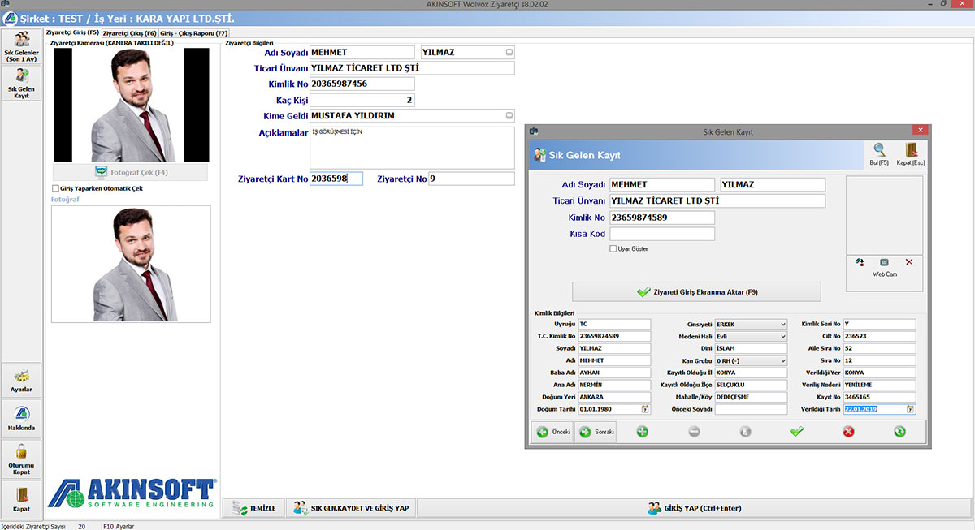The height and width of the screenshot is (530, 975).
Task: Click the Hakkında about icon
Action: [x=21, y=417]
